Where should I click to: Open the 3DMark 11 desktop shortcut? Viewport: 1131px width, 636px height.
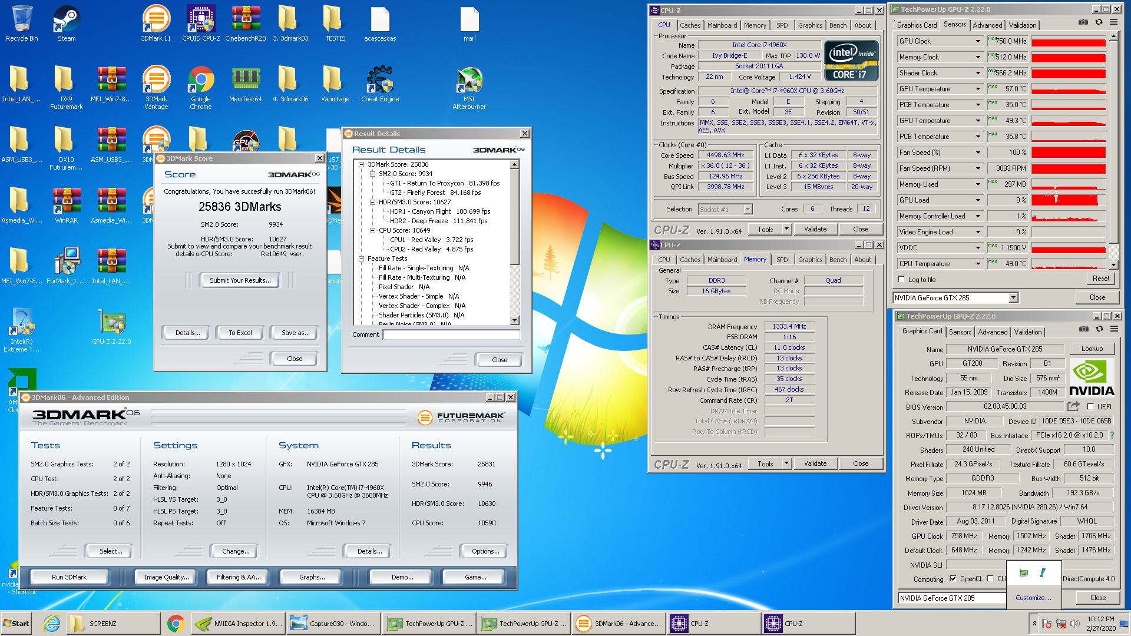(156, 24)
